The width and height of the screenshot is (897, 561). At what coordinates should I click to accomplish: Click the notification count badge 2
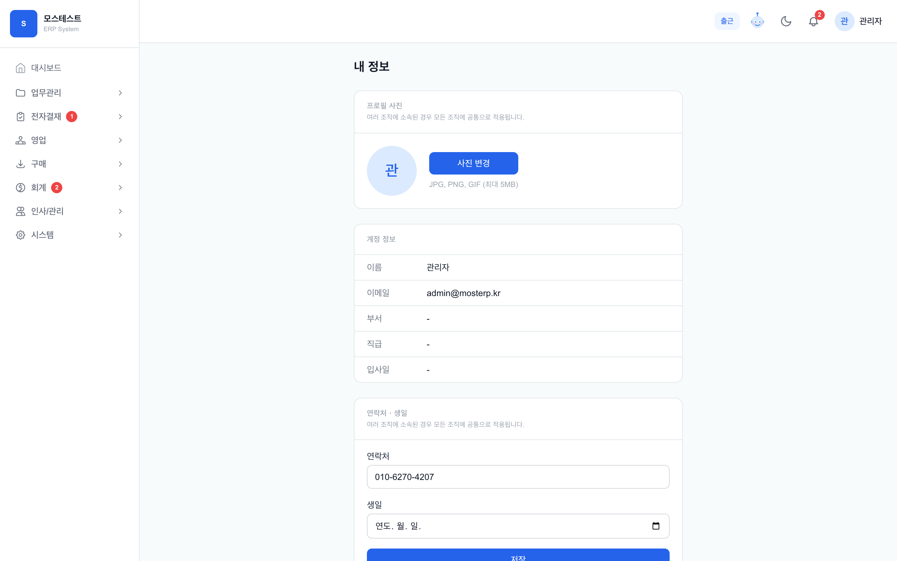coord(819,15)
